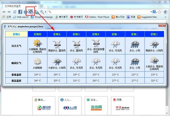
Task: Click the Facebook toolbar icon
Action: pyautogui.click(x=20, y=12)
